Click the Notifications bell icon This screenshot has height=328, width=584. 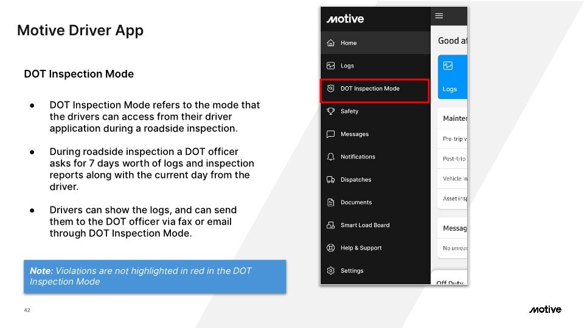click(x=331, y=157)
